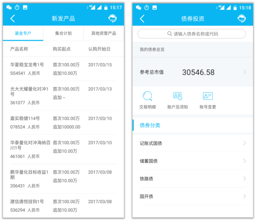
Task: Click product code SS4541
Action: pos(18,73)
